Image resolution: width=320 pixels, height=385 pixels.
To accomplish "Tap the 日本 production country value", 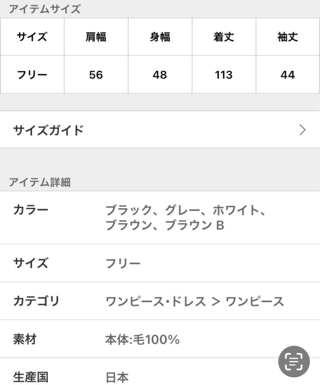I will point(117,377).
